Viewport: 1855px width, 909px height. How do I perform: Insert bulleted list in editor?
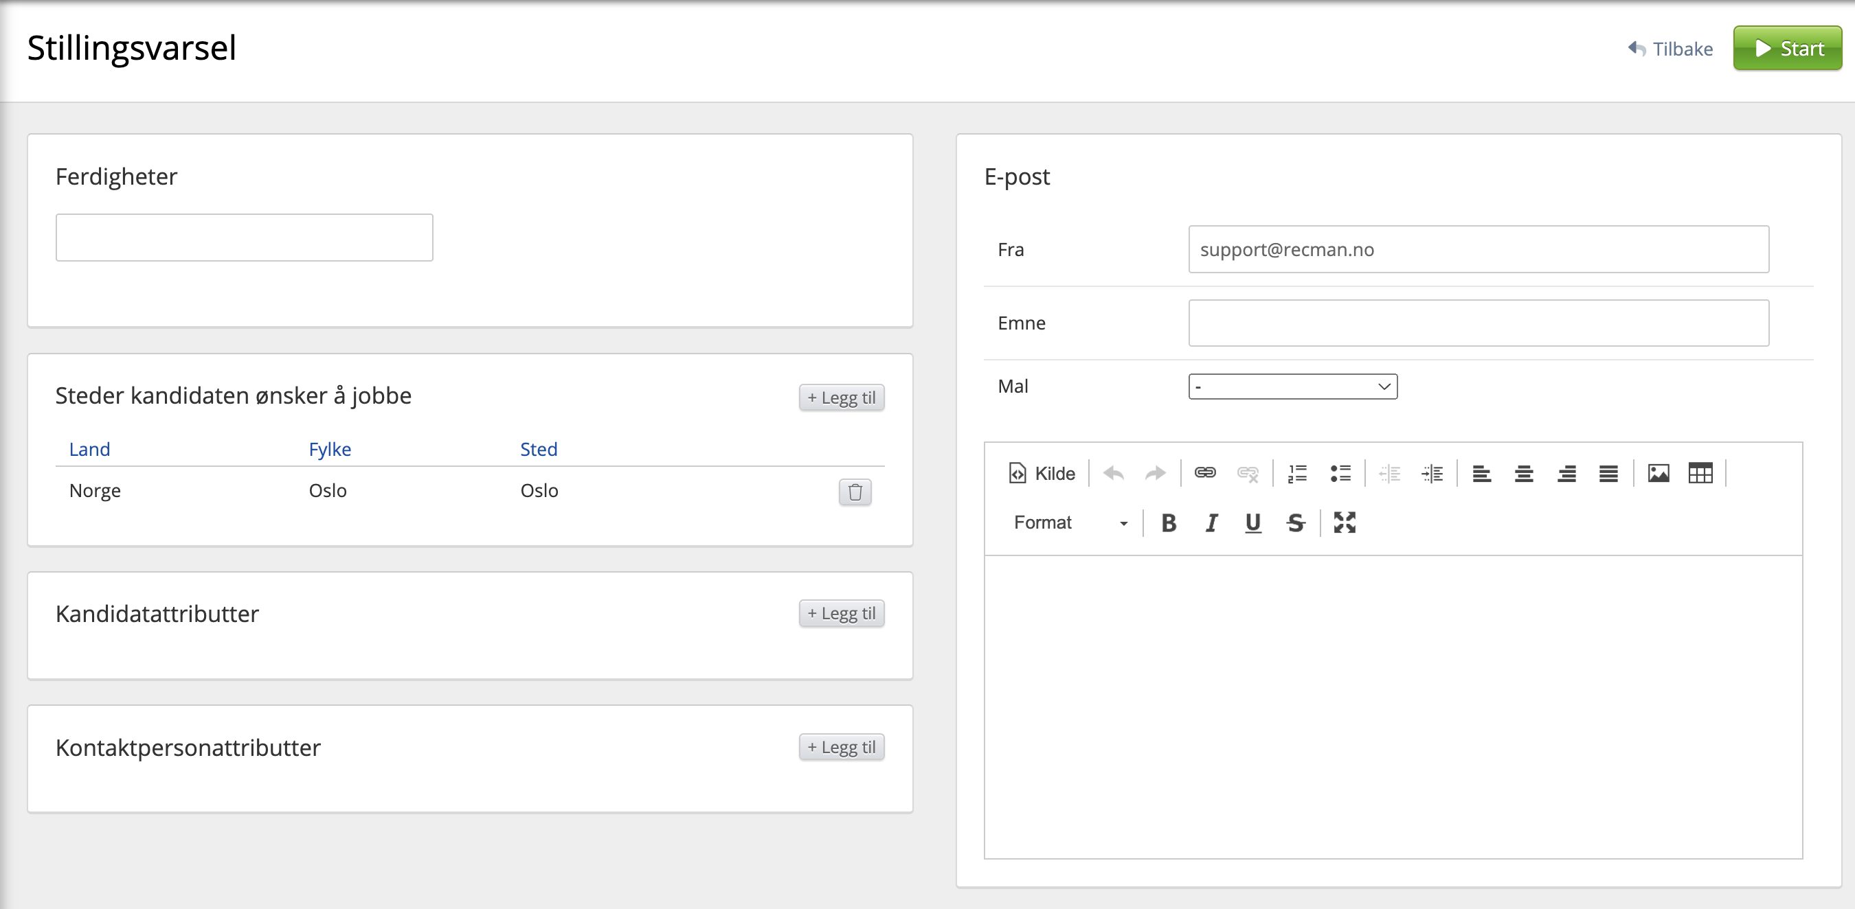point(1340,473)
